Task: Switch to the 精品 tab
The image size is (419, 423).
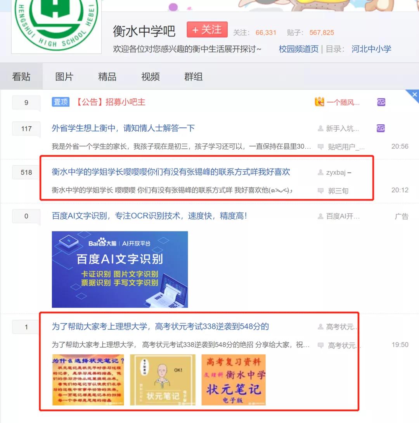Action: click(107, 77)
